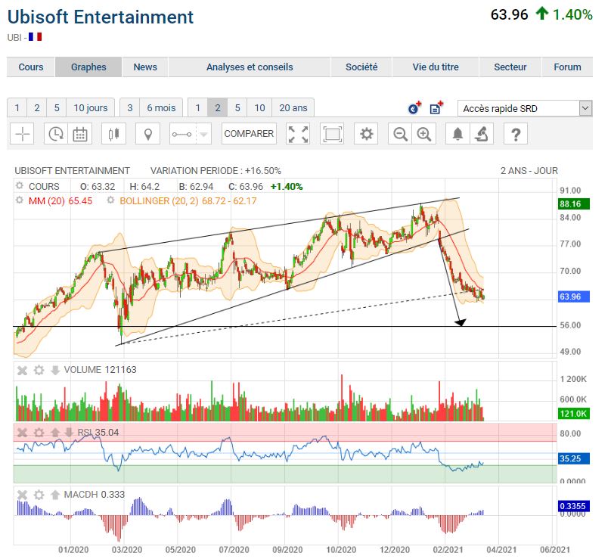
Task: Click the 2 ANS - JOUR label
Action: tap(529, 171)
